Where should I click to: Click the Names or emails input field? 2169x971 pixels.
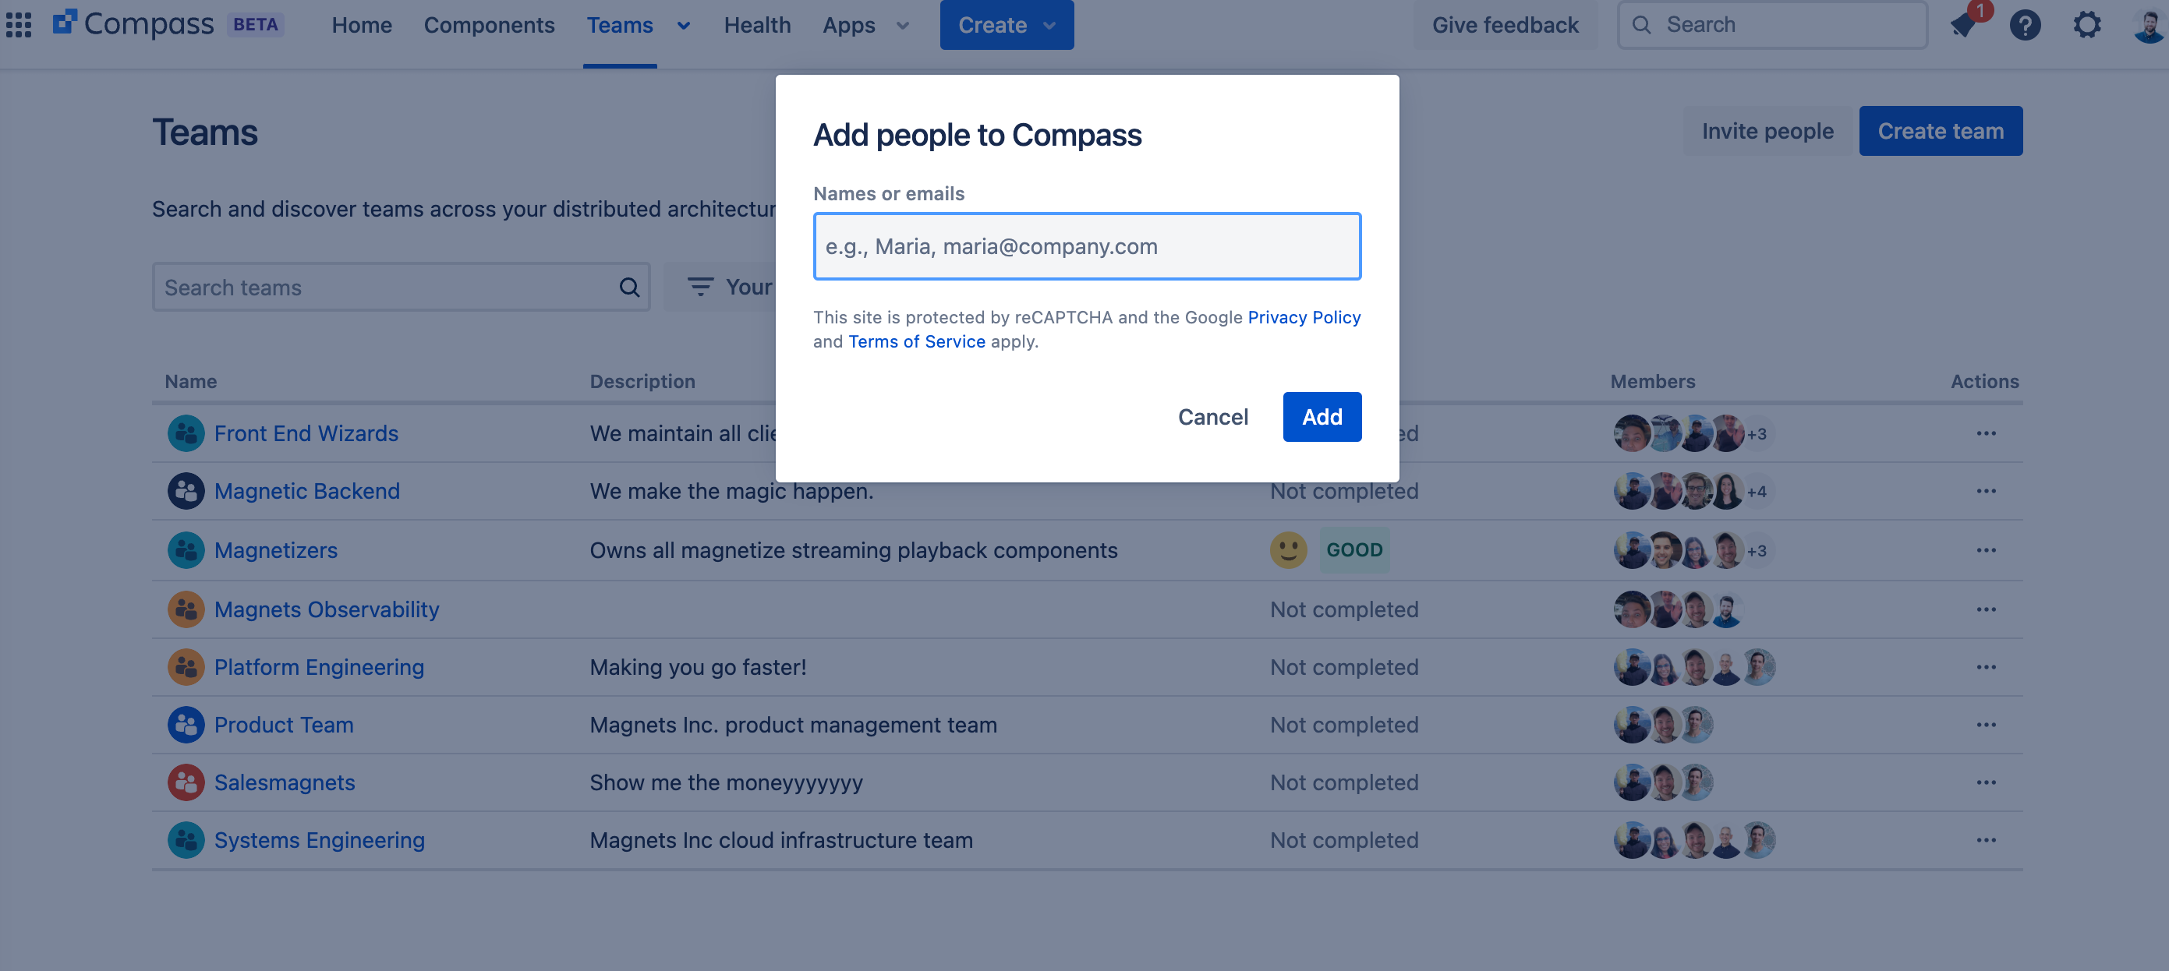coord(1086,245)
